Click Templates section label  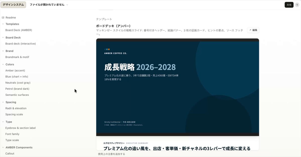click(x=12, y=24)
